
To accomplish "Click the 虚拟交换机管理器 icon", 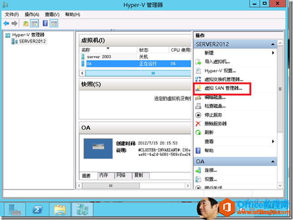I will click(198, 80).
